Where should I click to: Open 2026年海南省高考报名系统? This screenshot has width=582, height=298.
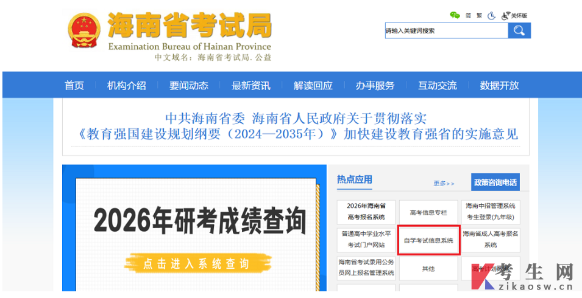tap(366, 212)
